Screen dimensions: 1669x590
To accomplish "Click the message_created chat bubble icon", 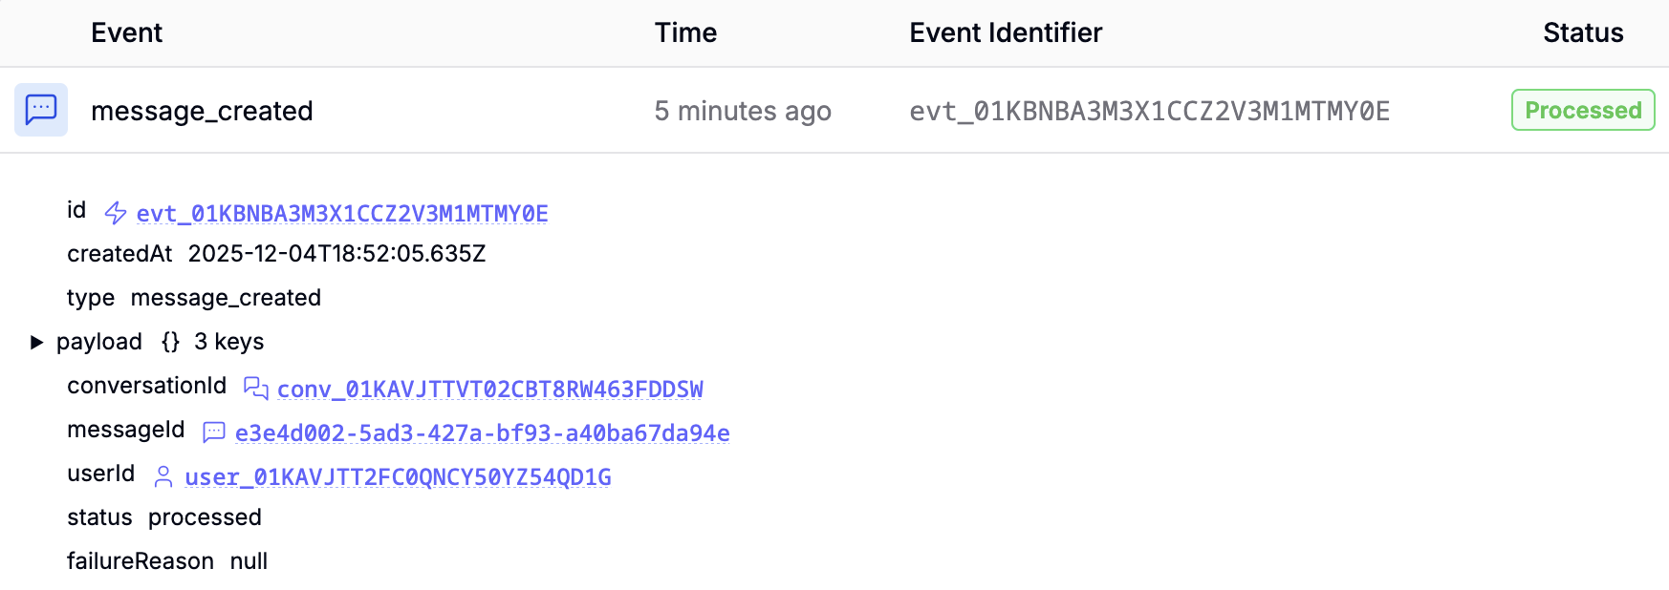I will point(40,110).
